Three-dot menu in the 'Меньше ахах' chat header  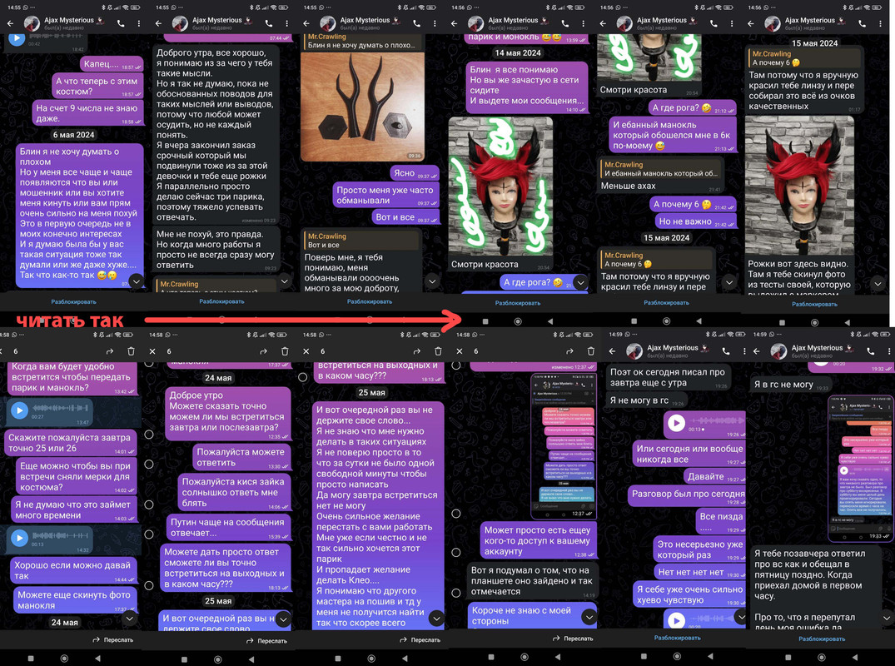point(732,23)
